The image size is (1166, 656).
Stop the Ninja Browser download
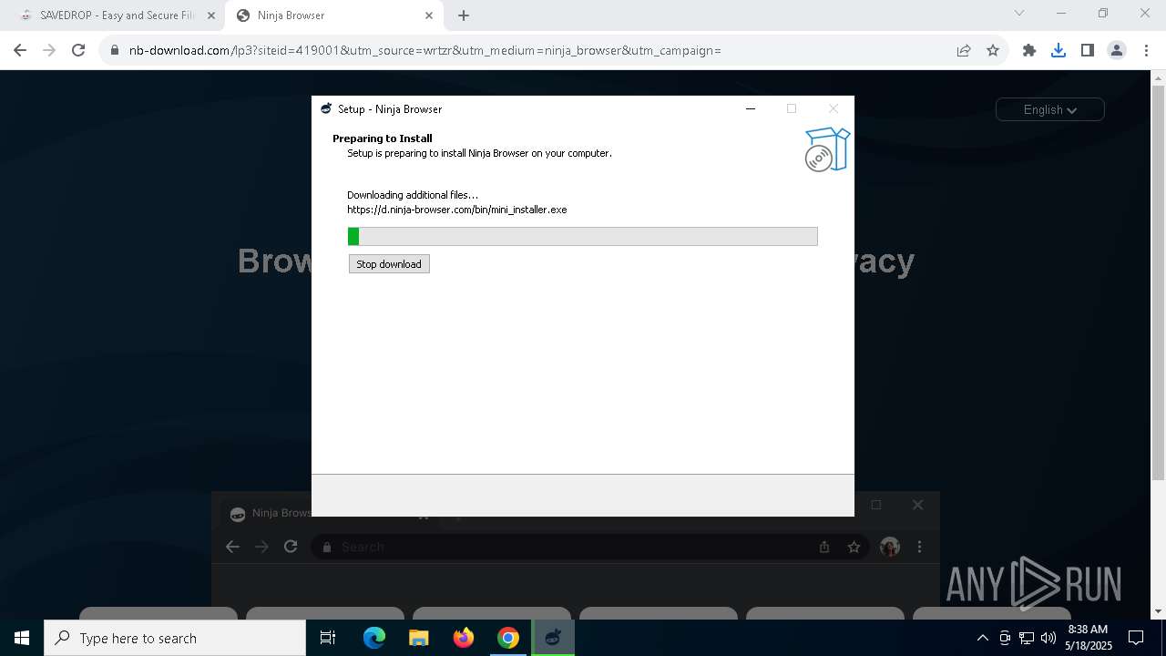click(x=389, y=264)
